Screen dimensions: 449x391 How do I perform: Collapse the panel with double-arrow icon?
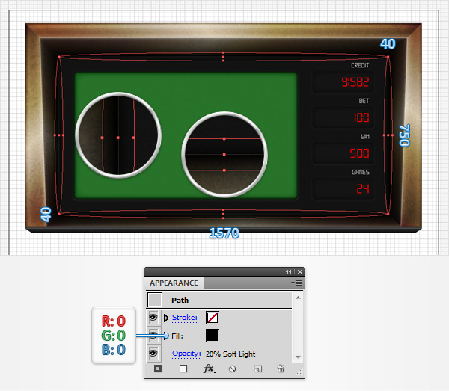289,271
